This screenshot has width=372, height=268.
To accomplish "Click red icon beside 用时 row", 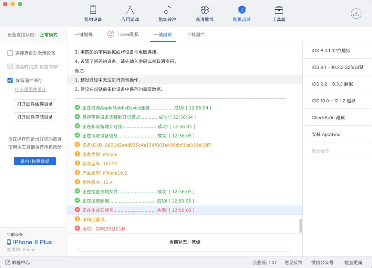I will point(77,228).
